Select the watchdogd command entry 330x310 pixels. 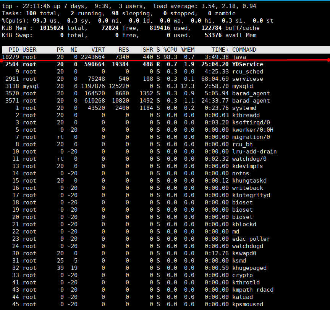(x=248, y=246)
